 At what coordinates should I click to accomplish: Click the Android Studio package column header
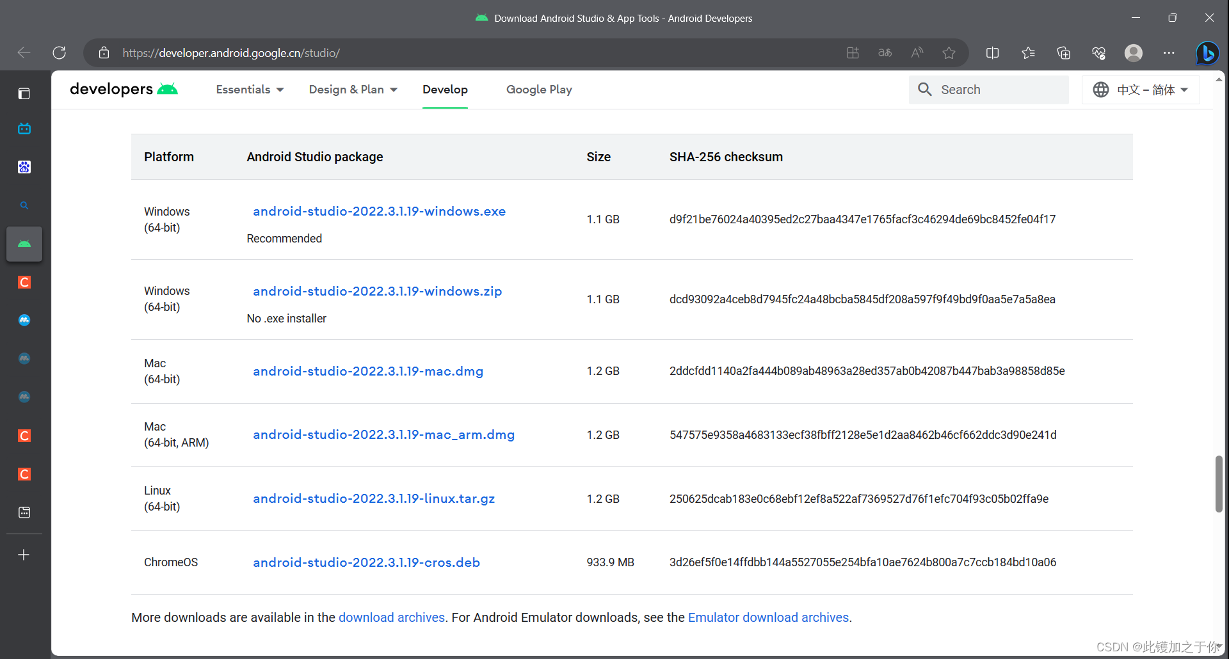pyautogui.click(x=315, y=157)
